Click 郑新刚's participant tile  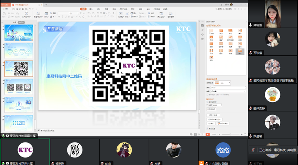point(74,150)
